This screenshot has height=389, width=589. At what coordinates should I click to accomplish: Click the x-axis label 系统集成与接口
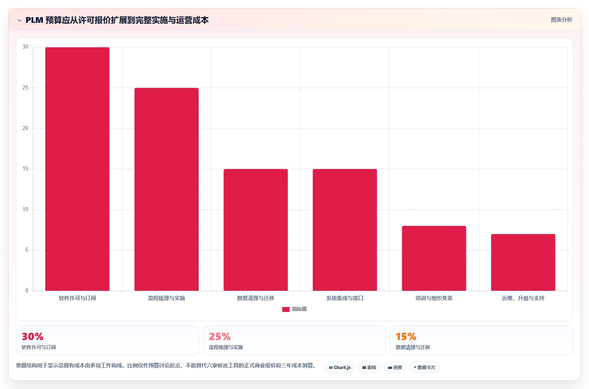[x=345, y=298]
